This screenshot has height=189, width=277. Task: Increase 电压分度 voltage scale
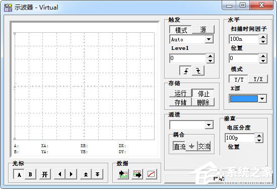[x=259, y=136]
